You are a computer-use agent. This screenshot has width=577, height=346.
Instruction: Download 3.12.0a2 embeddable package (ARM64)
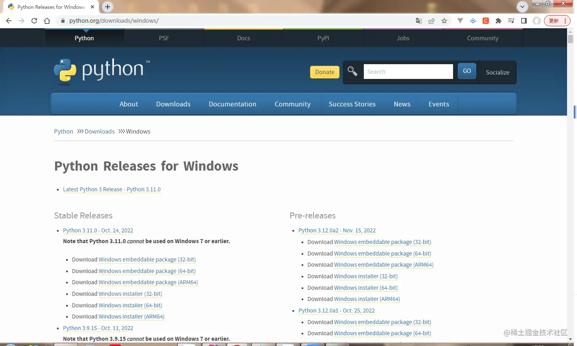pos(384,265)
